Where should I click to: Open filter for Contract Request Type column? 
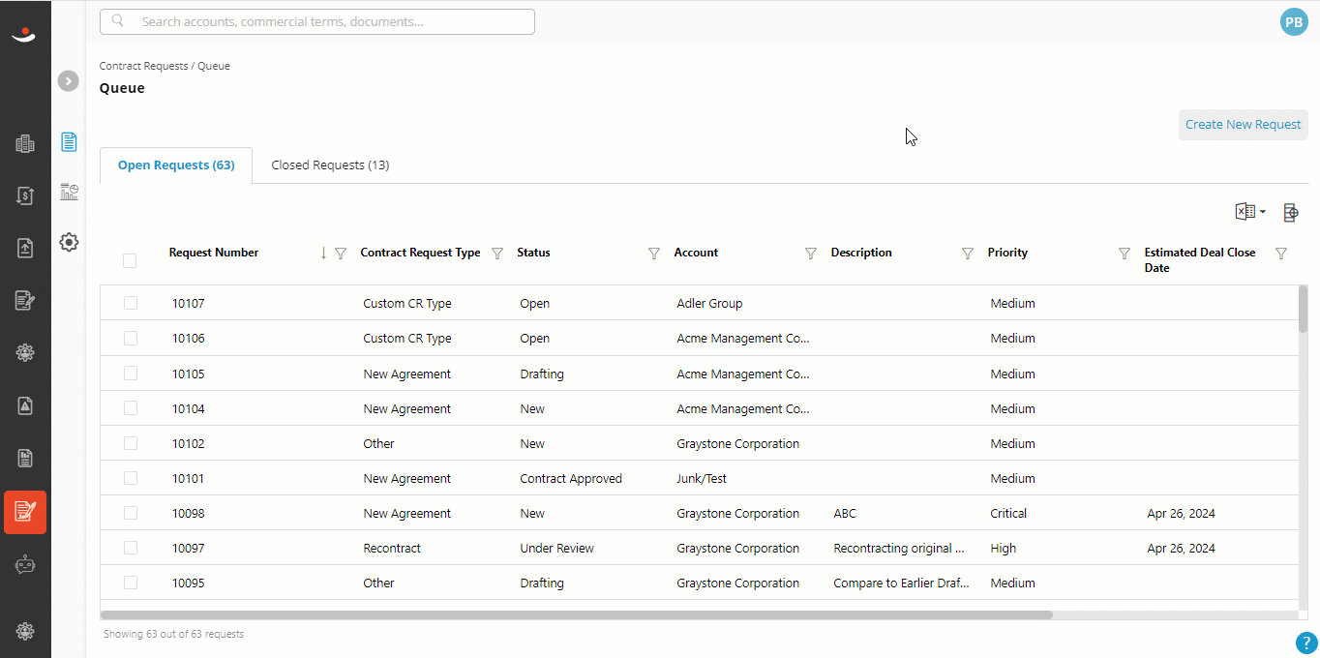click(x=497, y=254)
